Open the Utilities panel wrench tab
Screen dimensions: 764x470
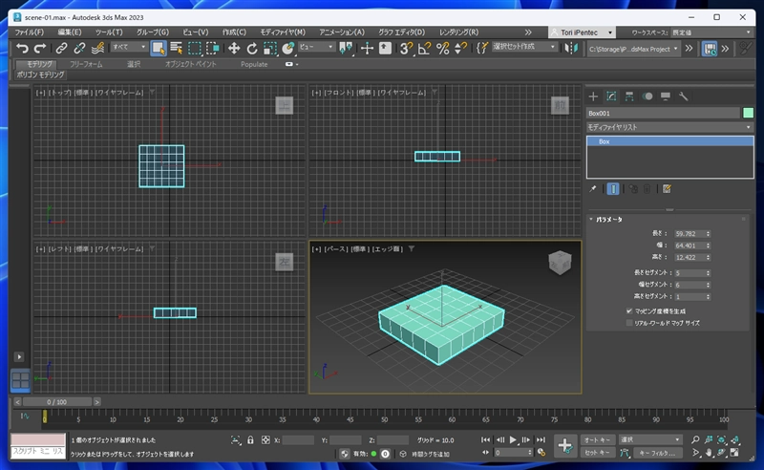[683, 96]
